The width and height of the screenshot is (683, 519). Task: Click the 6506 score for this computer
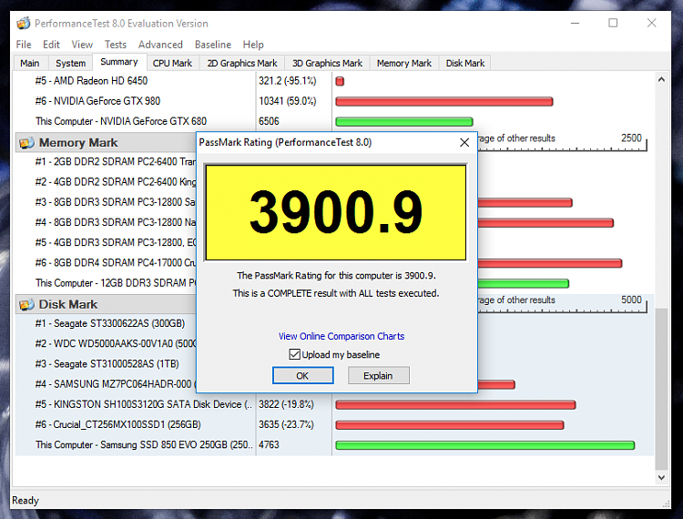click(x=269, y=121)
